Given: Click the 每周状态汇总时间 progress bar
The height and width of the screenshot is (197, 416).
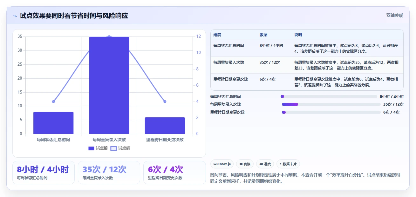Looking at the screenshot, I should [x=329, y=96].
